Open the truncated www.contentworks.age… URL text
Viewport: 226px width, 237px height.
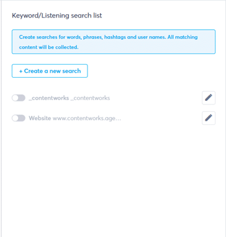[87, 118]
